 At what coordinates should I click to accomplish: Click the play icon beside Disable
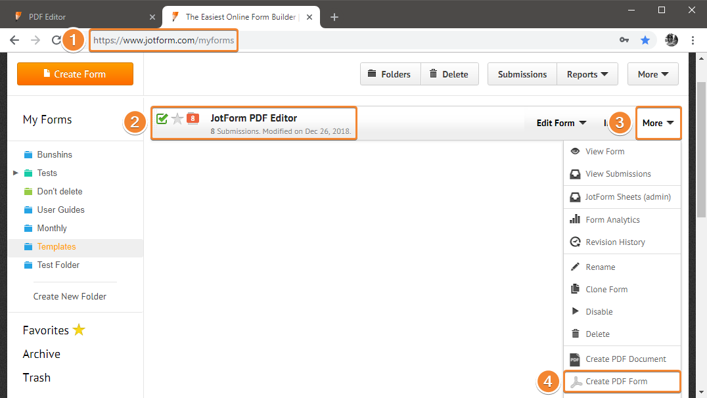[575, 311]
